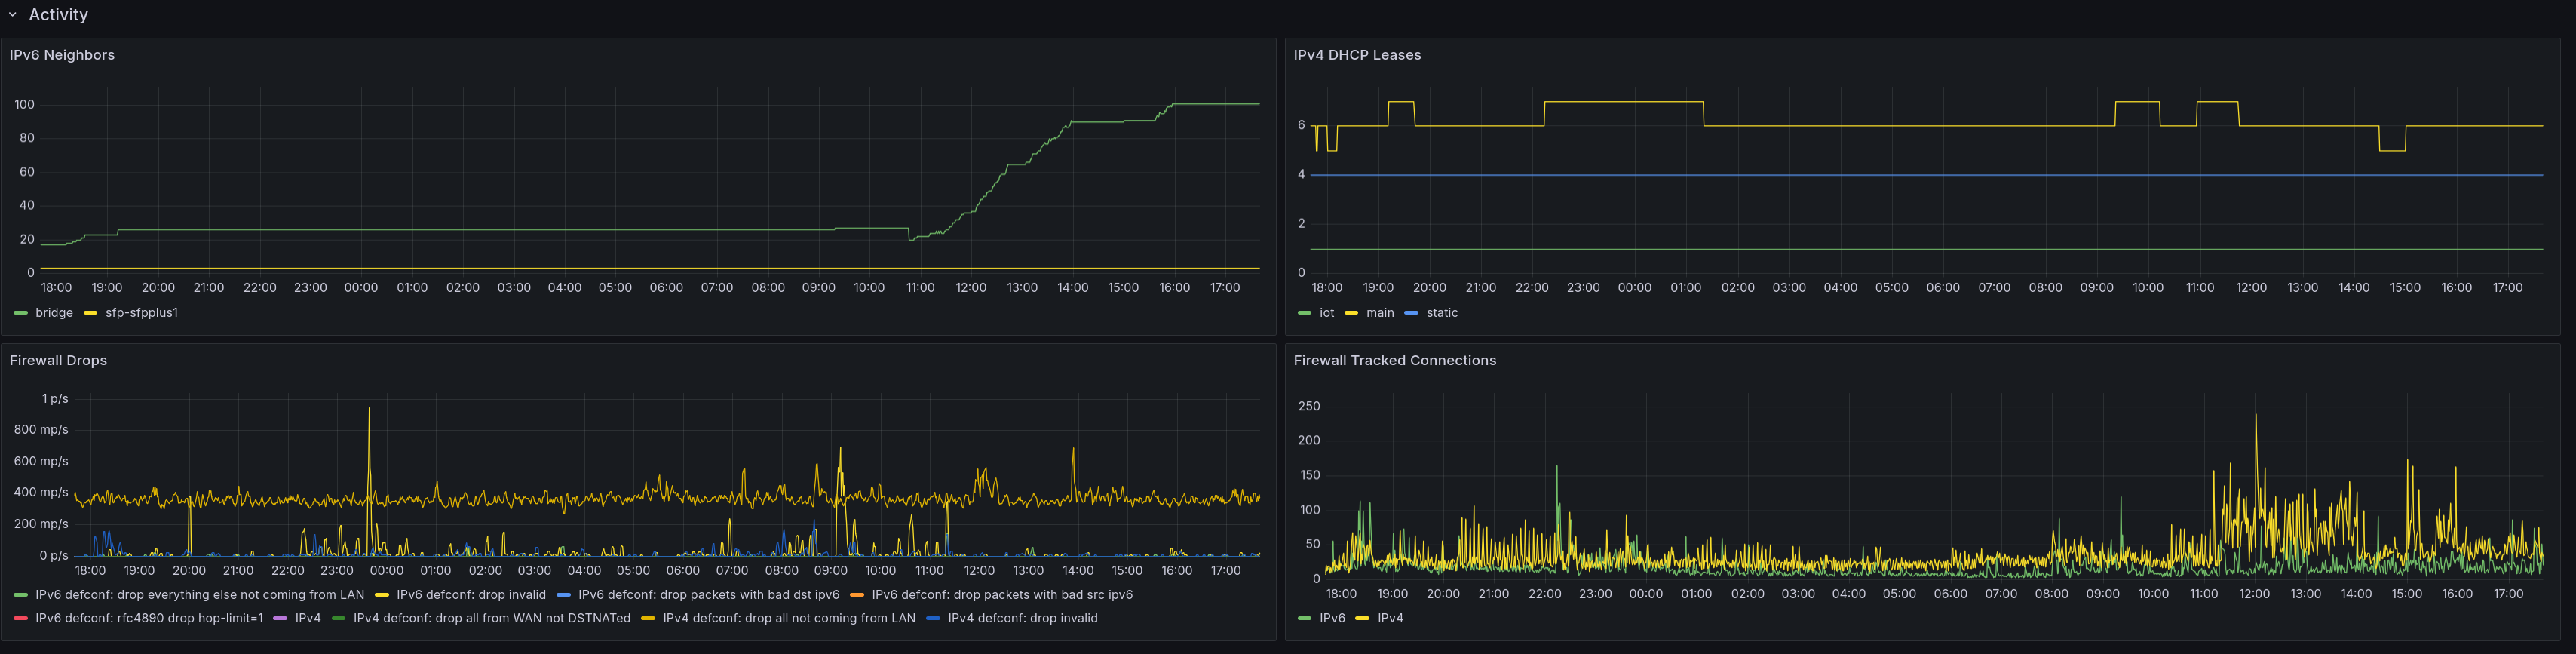The height and width of the screenshot is (654, 2576).
Task: Toggle 'drop everything else not coming from LAN' entry
Action: (x=200, y=595)
